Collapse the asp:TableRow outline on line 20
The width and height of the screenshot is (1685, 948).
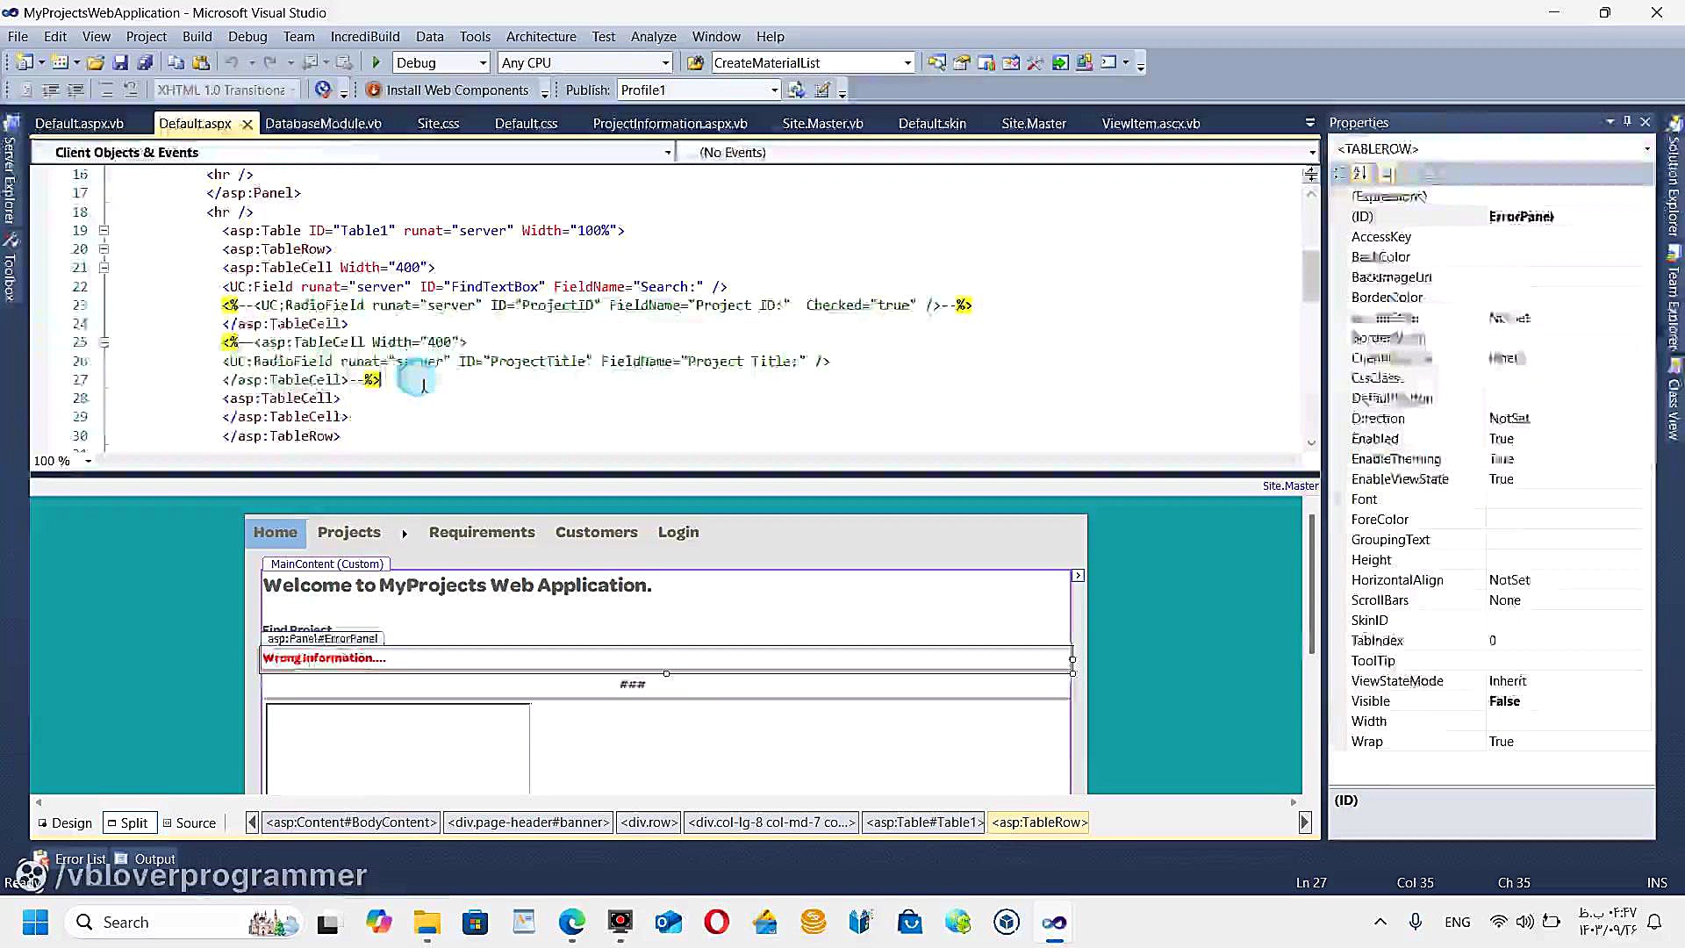104,248
